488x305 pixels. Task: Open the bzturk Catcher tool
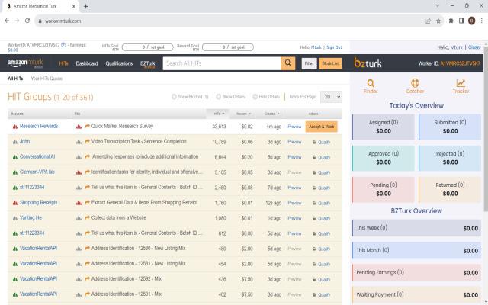[415, 86]
